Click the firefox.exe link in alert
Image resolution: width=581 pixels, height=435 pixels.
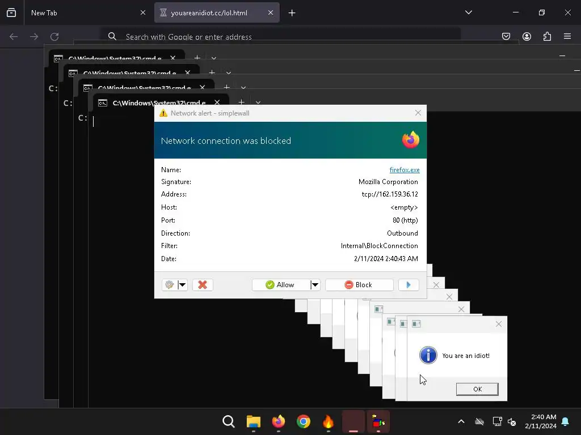tap(404, 170)
